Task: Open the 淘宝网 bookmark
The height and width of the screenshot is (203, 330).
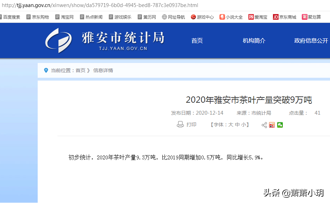Action: pos(64,17)
